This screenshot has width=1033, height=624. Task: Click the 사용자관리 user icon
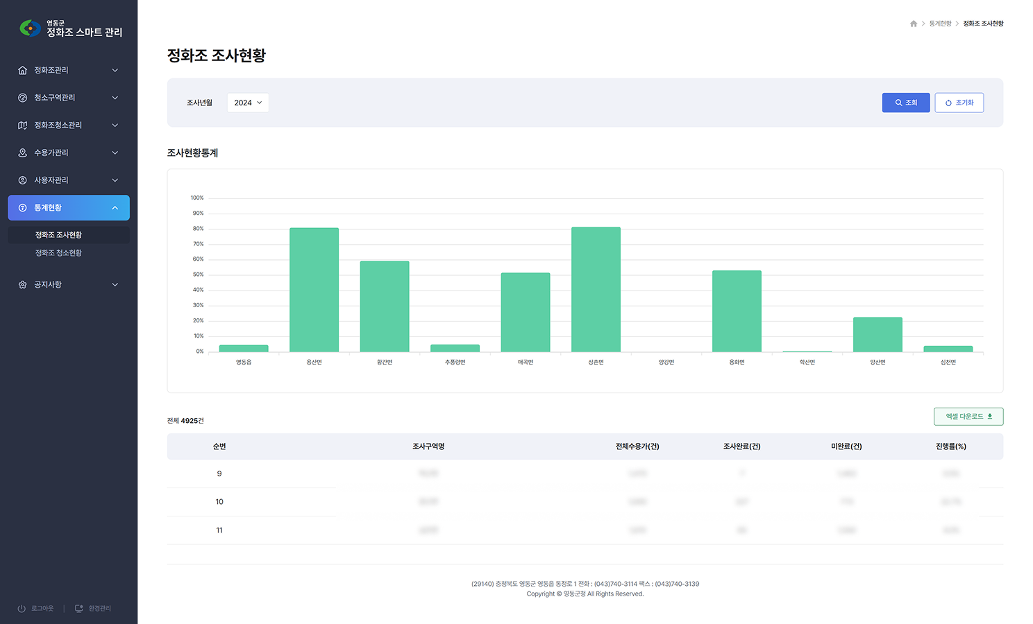23,180
